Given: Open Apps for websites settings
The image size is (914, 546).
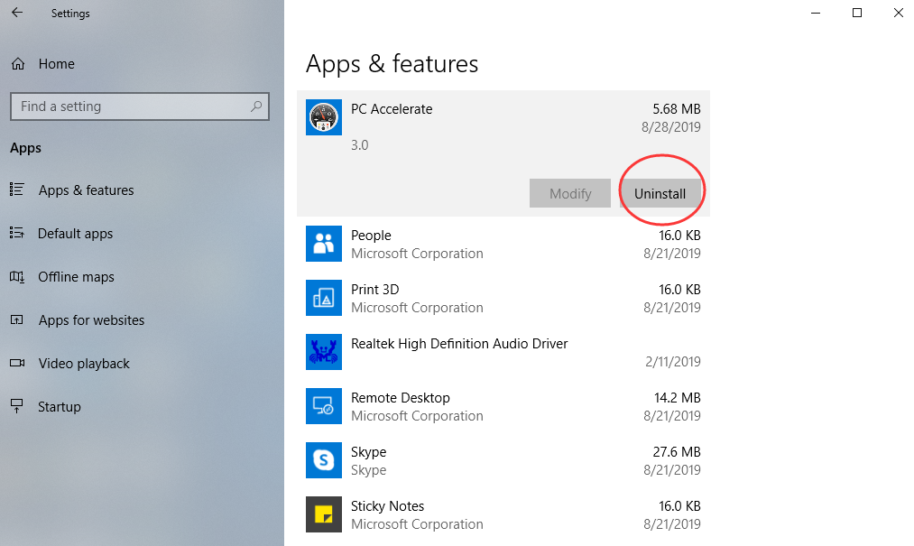Looking at the screenshot, I should point(91,319).
